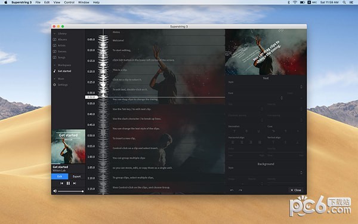Open the Background Style dropdown
The height and width of the screenshot is (224, 358).
[x=266, y=173]
